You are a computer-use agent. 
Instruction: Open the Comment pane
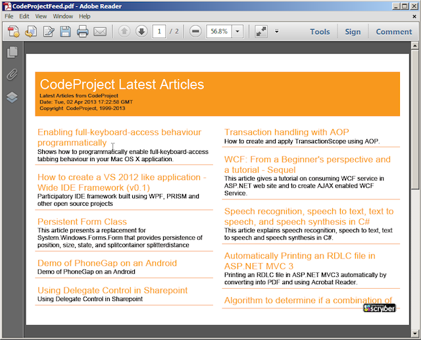coord(393,32)
